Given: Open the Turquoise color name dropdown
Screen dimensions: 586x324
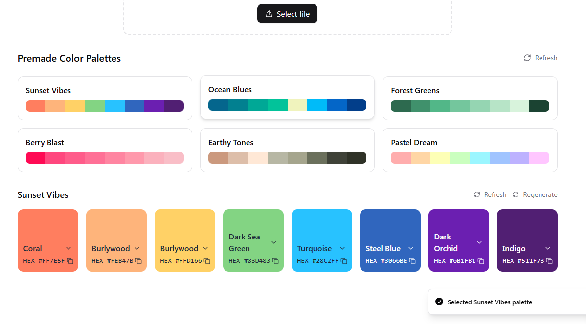Looking at the screenshot, I should [x=342, y=248].
